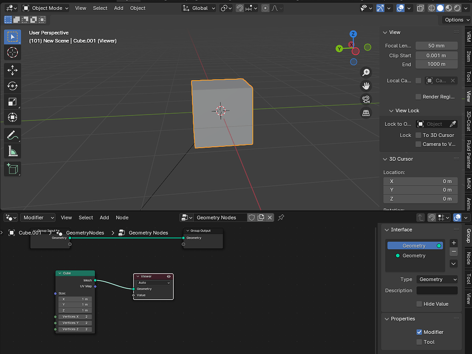Click the zoom view magnifier icon

[366, 73]
